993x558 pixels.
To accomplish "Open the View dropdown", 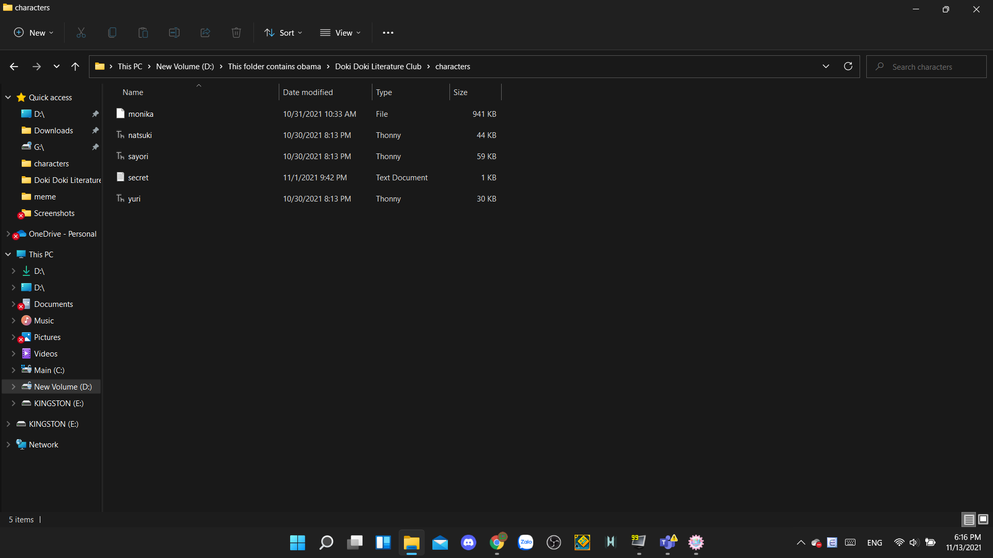I will point(340,32).
